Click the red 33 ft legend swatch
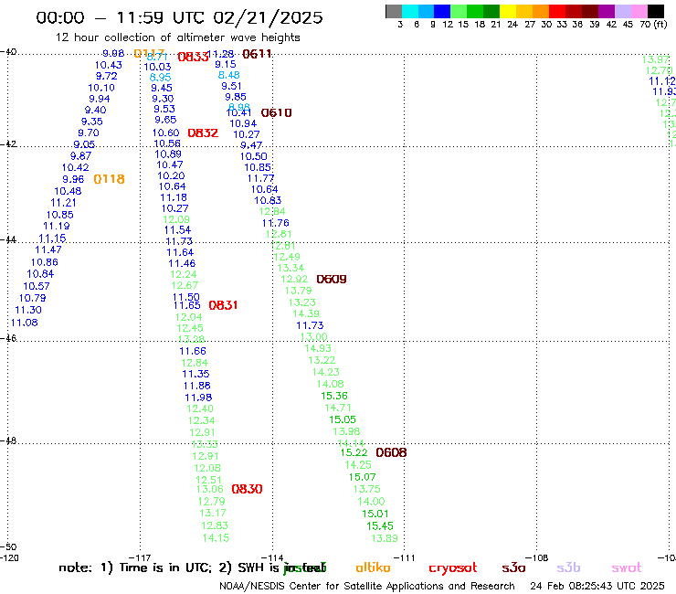The image size is (676, 594). click(x=557, y=11)
